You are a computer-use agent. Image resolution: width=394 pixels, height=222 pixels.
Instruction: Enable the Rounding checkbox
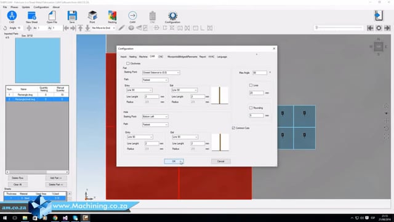251,108
